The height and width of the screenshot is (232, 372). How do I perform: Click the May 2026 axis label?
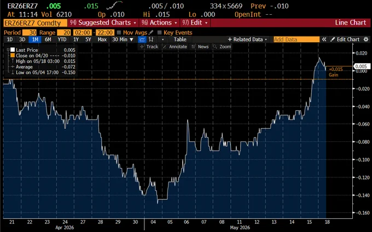pos(240,228)
